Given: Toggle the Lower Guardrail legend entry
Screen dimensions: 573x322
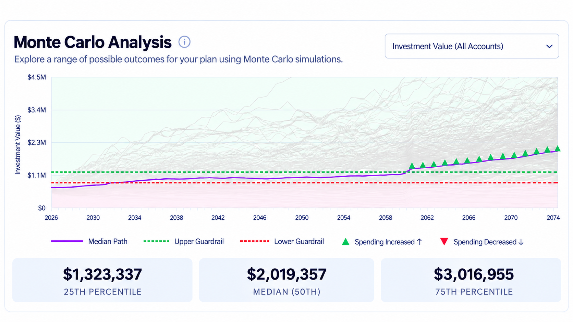Looking at the screenshot, I should click(x=282, y=242).
